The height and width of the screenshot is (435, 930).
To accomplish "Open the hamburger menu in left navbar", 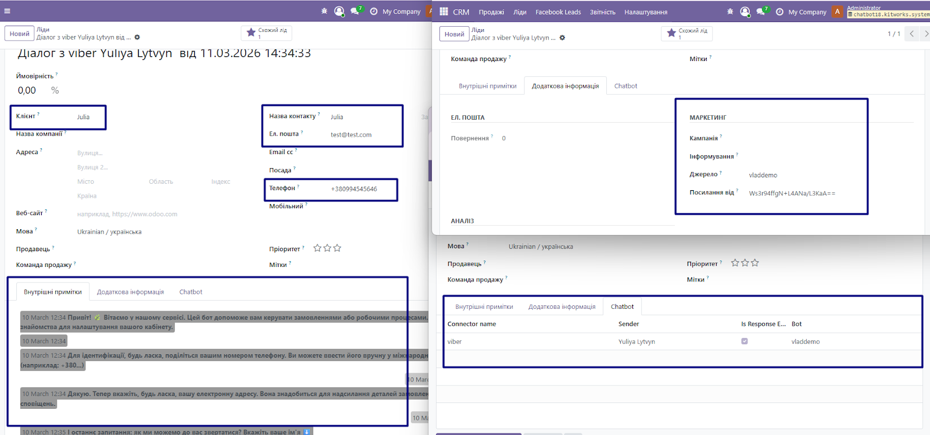I will [7, 11].
